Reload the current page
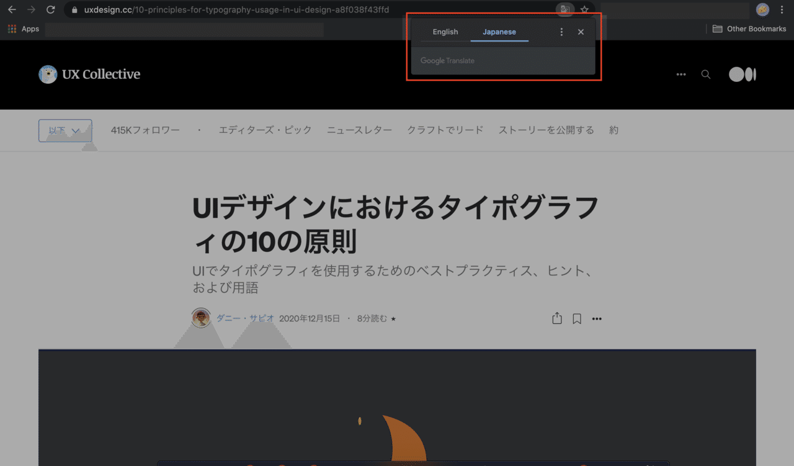 (50, 10)
